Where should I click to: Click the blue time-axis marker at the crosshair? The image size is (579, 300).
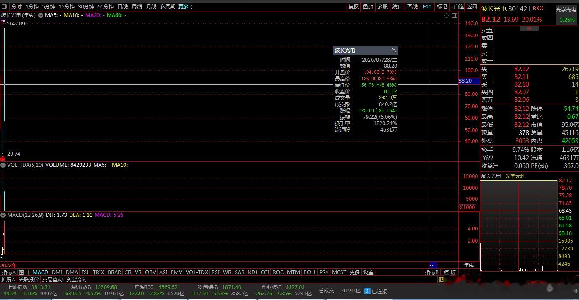coord(433,265)
